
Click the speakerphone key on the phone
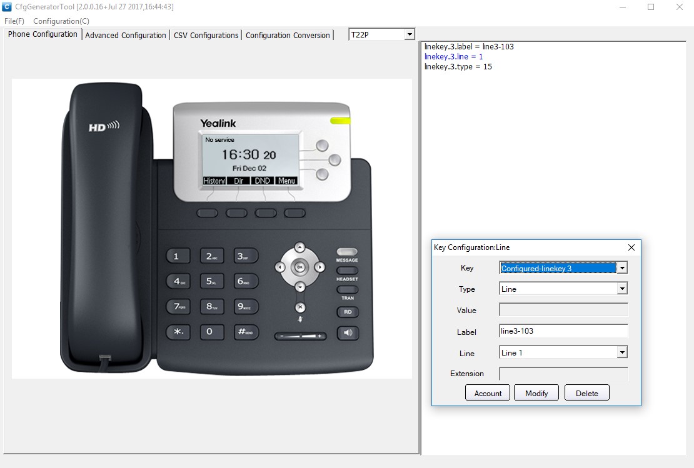tap(348, 332)
